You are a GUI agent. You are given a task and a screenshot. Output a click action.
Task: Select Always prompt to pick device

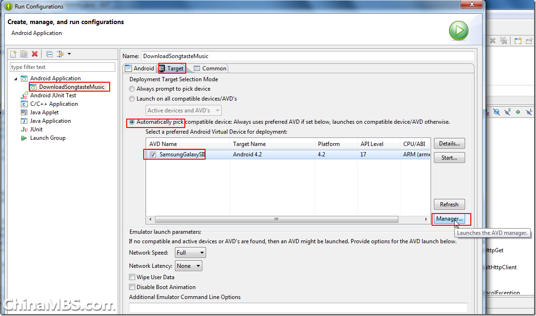132,89
